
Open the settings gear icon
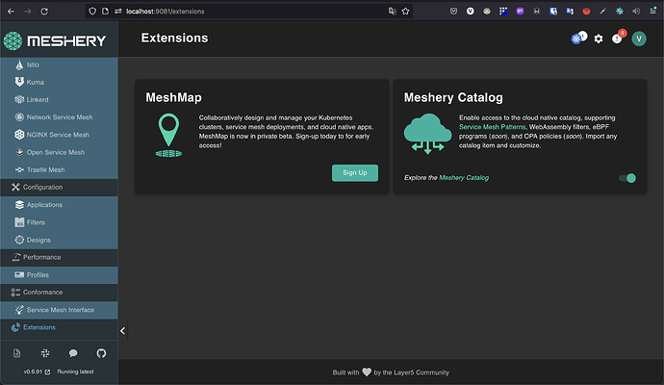tap(599, 38)
